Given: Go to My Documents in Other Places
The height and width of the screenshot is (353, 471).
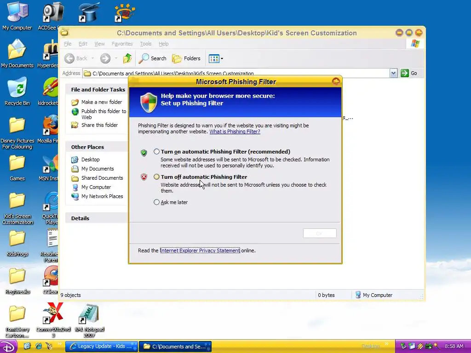Looking at the screenshot, I should click(x=98, y=169).
